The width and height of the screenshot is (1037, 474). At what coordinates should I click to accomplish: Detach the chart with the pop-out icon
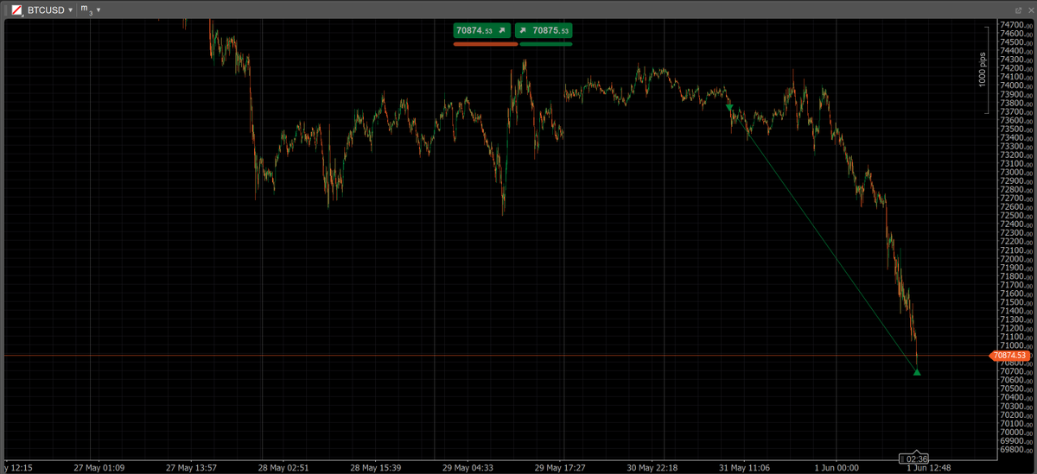[1018, 9]
